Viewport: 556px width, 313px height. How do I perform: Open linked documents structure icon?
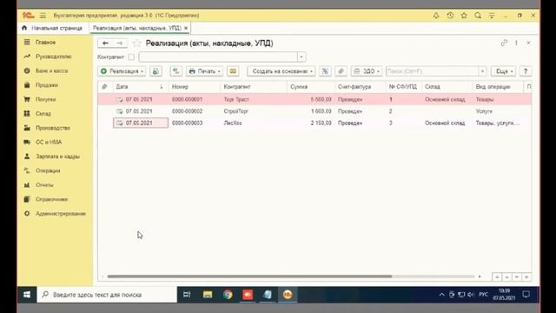point(325,71)
